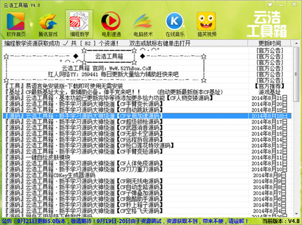The height and width of the screenshot is (225, 302).
Task: Select row CF空格飞天源码
Action: 146,211
